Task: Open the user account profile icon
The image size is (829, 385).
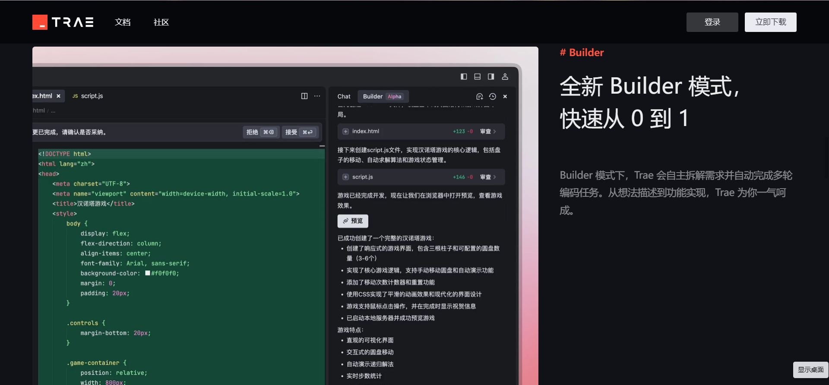Action: point(505,76)
